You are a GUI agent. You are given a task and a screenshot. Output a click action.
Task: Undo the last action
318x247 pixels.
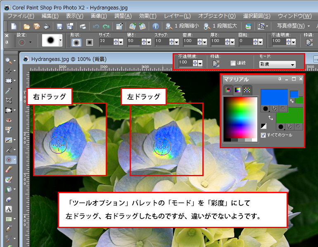(96, 26)
